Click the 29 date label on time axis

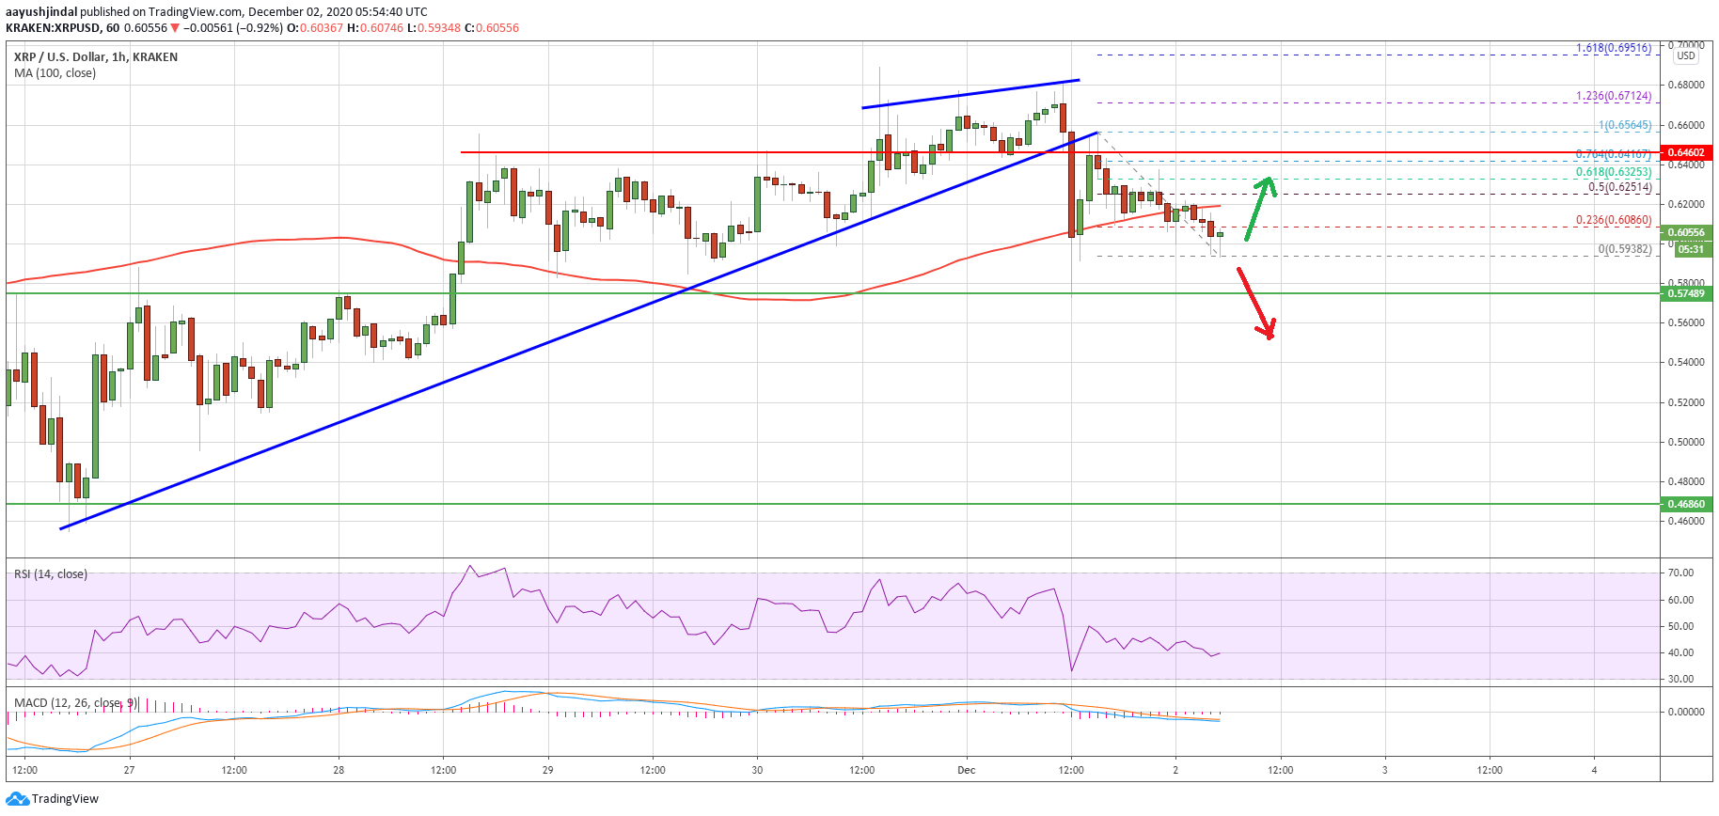tap(548, 770)
